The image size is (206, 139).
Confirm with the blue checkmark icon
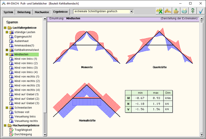(x=201, y=11)
